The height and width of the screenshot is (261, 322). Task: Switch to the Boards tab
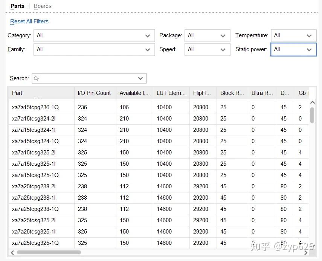coord(43,6)
